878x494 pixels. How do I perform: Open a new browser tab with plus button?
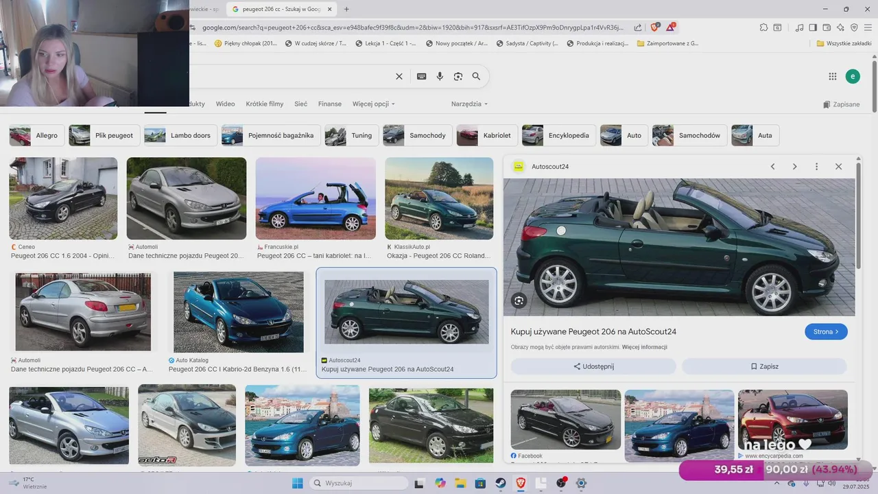coord(346,9)
